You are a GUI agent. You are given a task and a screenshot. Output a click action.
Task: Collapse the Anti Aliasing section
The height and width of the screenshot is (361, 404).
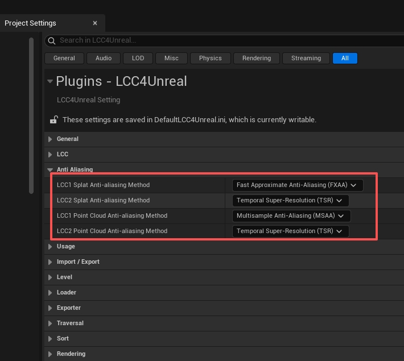[50, 169]
